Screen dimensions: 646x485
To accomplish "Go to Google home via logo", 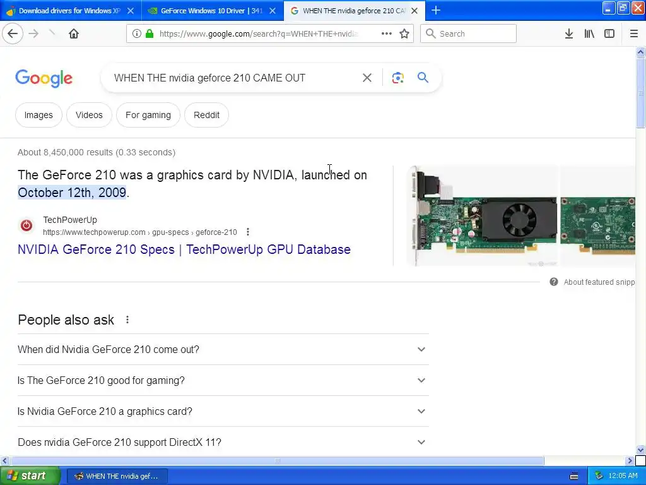I will [x=44, y=78].
